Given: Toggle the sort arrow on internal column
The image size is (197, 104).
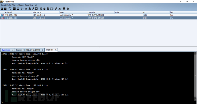Looking at the screenshot, I should (41, 12).
